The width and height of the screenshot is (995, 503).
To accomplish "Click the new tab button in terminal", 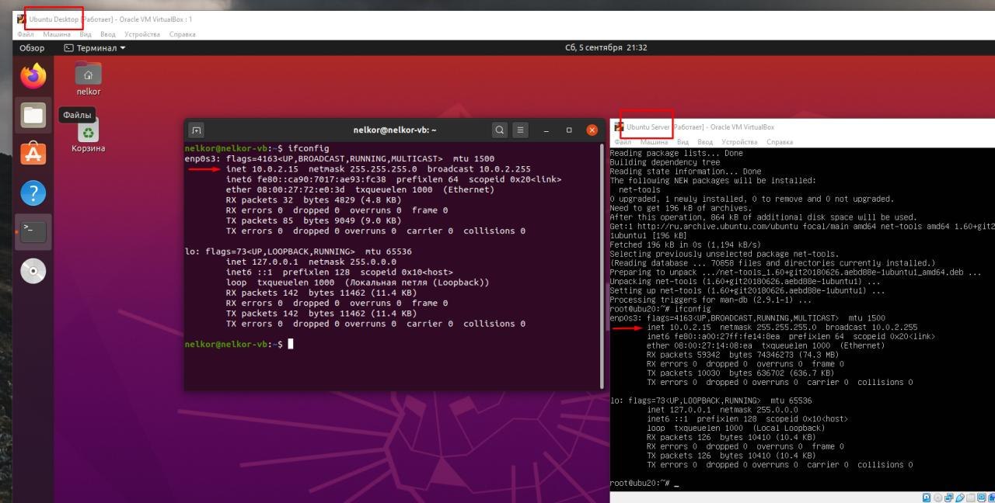I will pyautogui.click(x=197, y=130).
